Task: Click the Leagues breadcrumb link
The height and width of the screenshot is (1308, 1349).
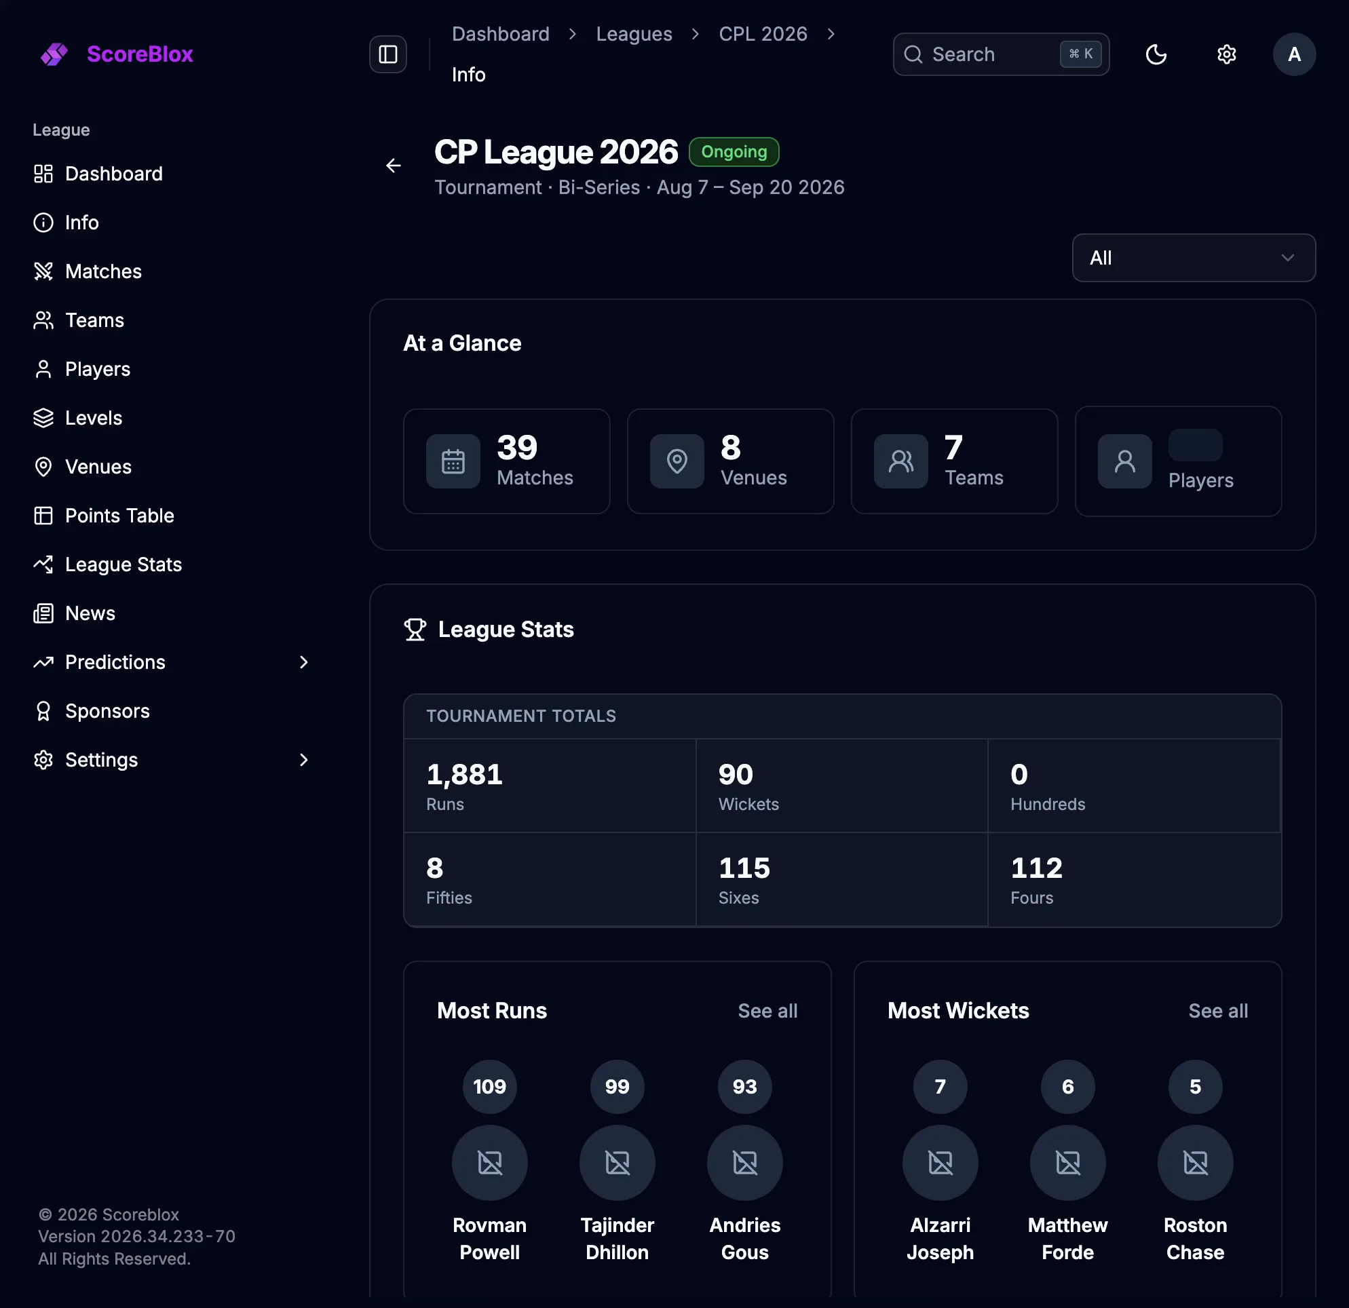Action: pyautogui.click(x=634, y=34)
